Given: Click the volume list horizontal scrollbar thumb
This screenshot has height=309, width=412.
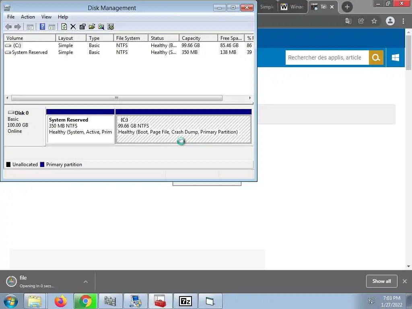Looking at the screenshot, I should pyautogui.click(x=117, y=98).
